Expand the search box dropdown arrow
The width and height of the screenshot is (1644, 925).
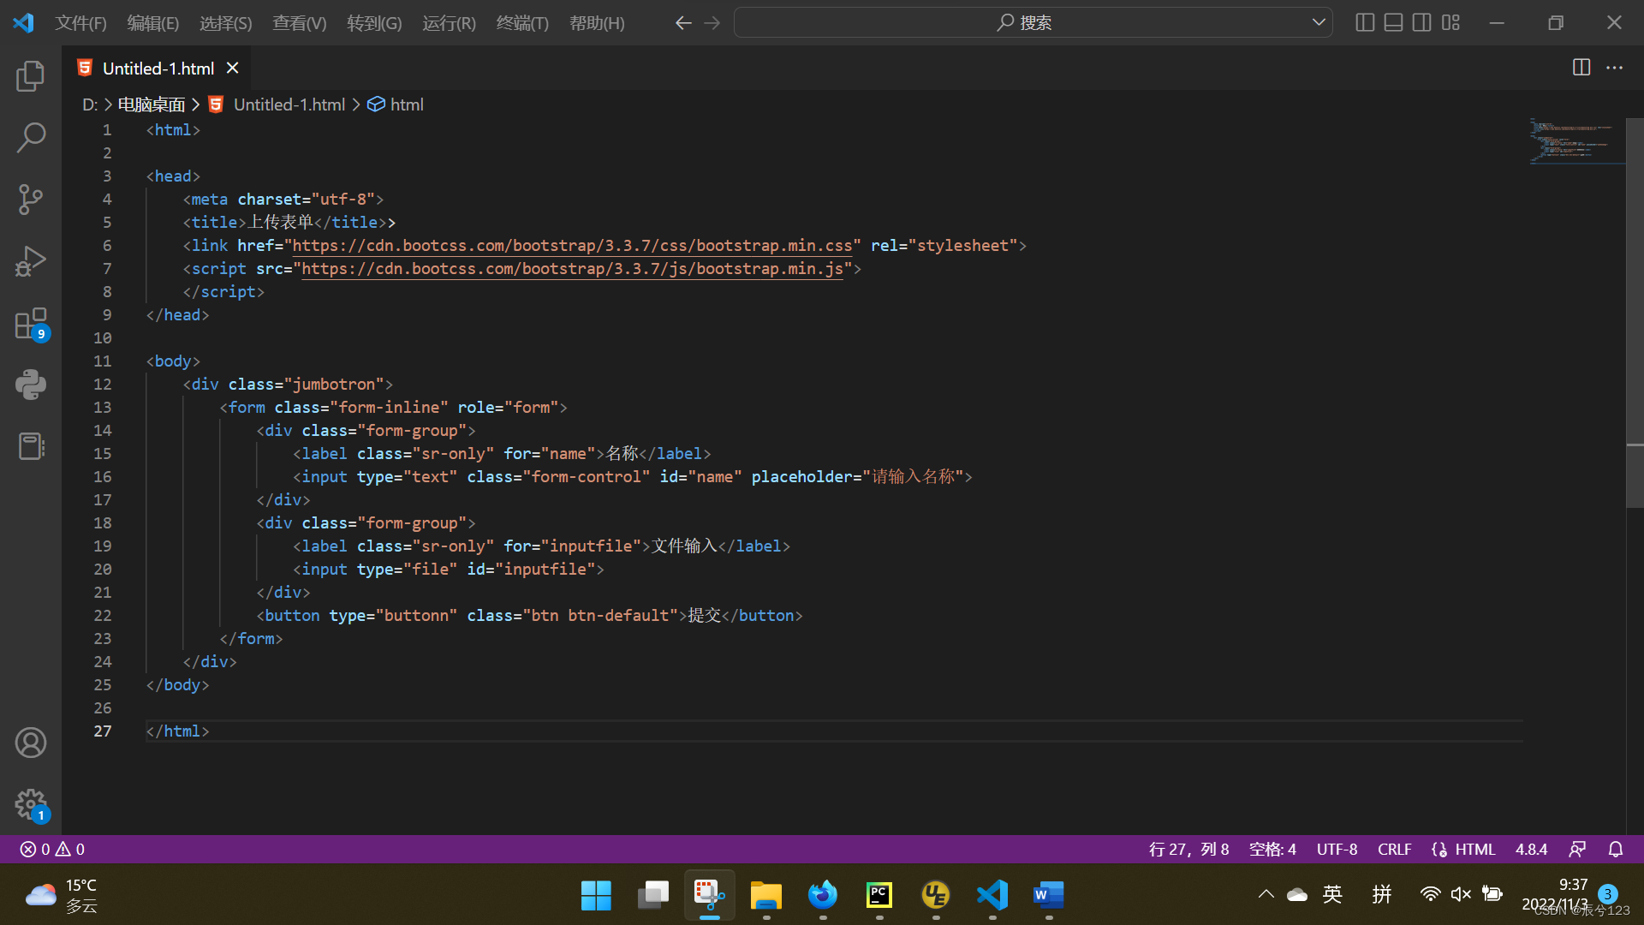(x=1319, y=22)
